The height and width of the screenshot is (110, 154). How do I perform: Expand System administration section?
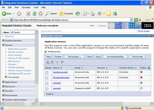[3, 100]
